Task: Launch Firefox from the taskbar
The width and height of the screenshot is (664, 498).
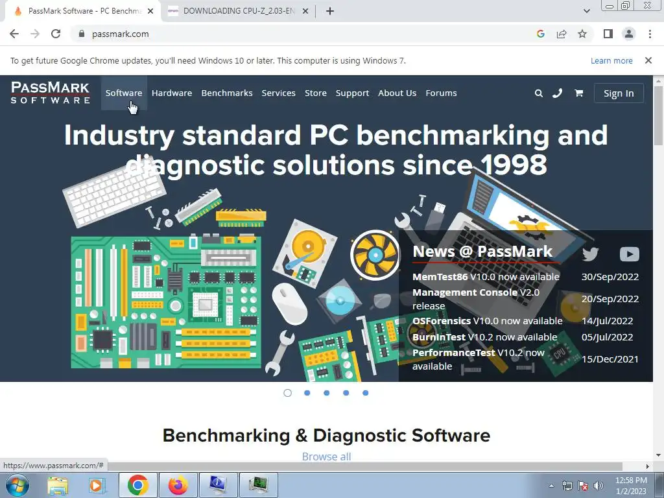Action: click(x=178, y=485)
